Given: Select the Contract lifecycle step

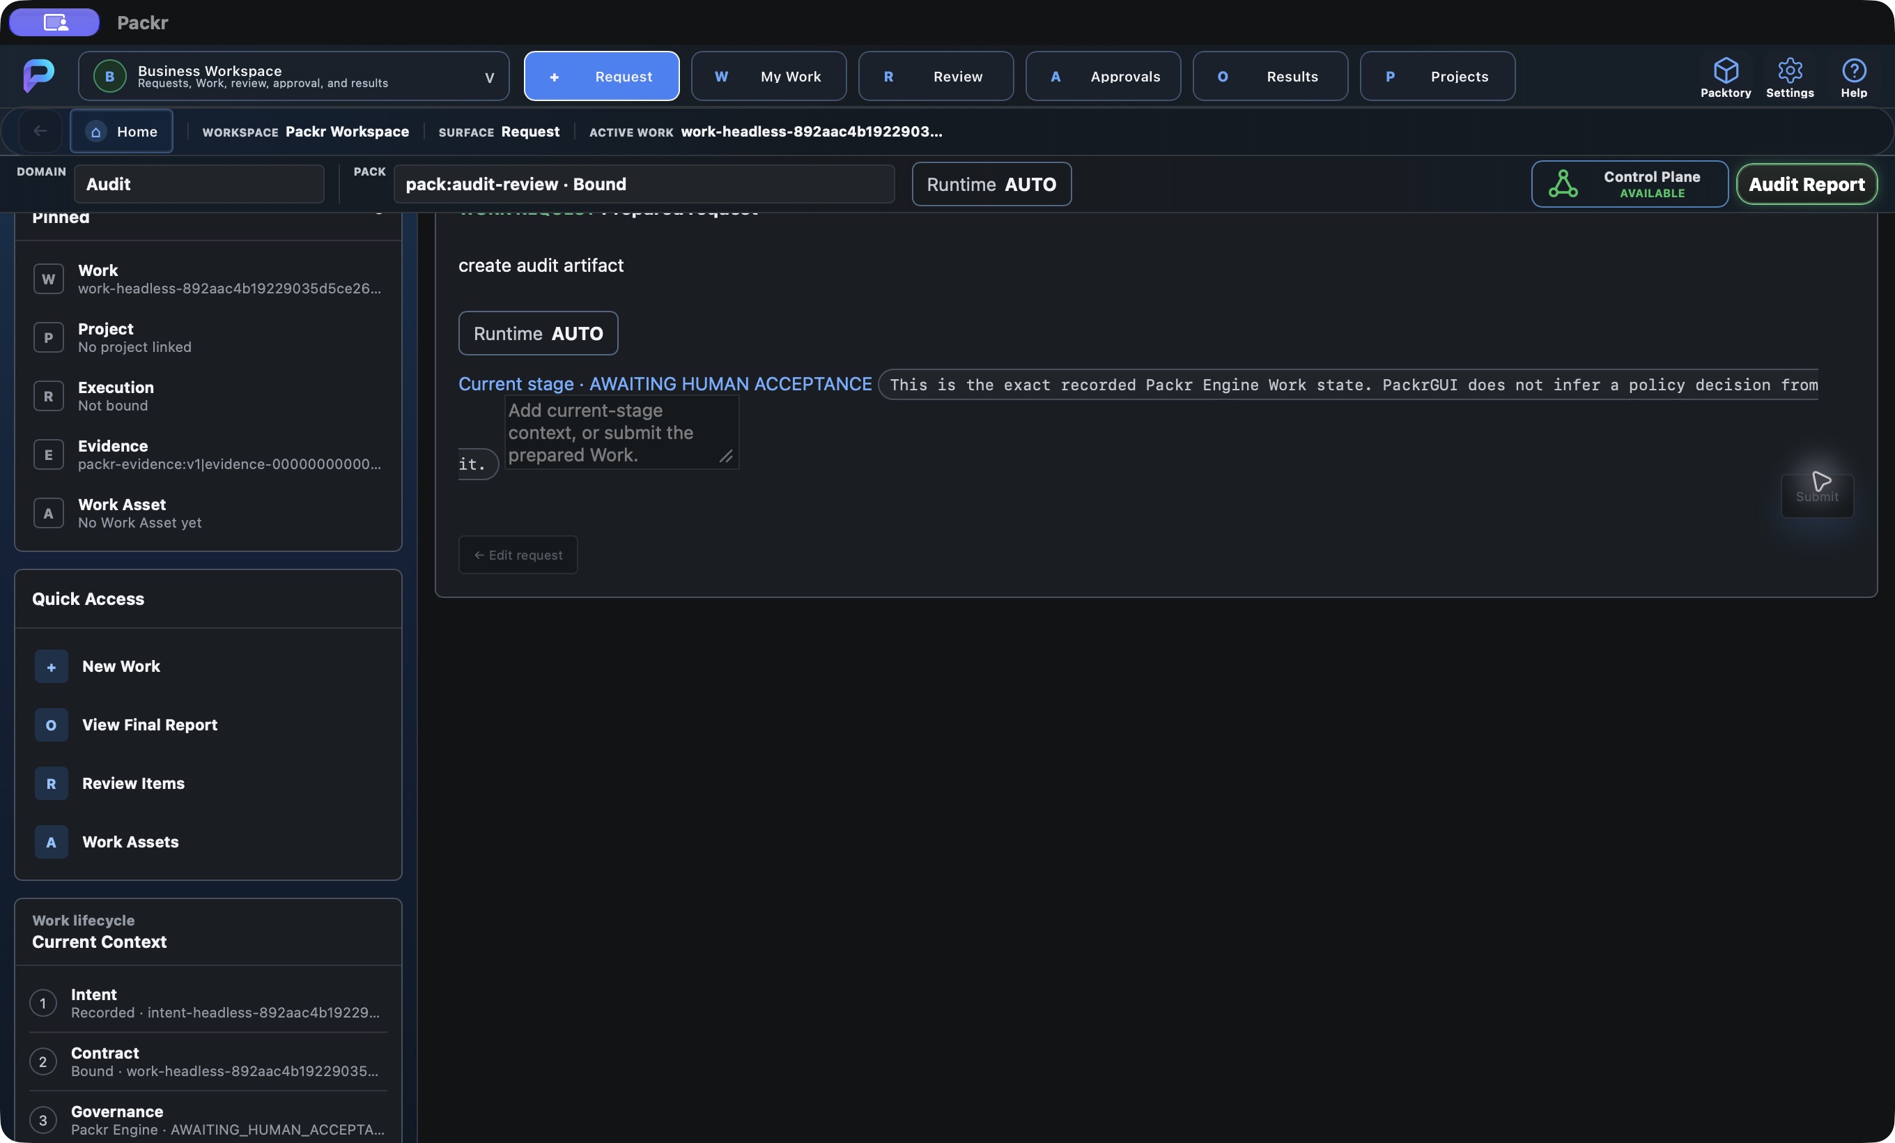Looking at the screenshot, I should point(208,1061).
